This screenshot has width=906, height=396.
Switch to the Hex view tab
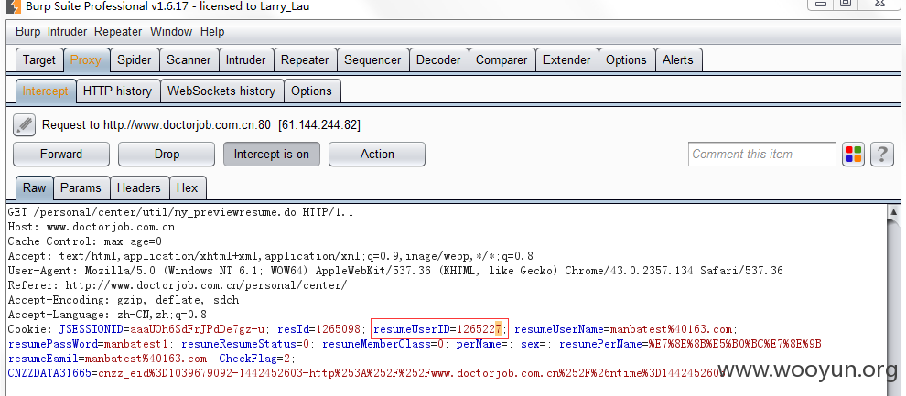pos(188,188)
